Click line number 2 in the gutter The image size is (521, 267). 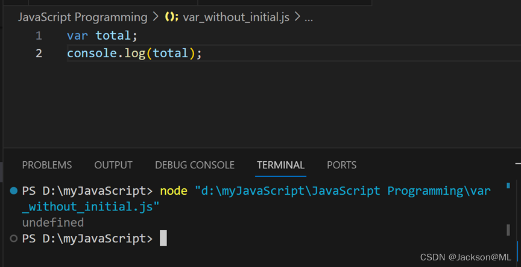click(x=39, y=54)
